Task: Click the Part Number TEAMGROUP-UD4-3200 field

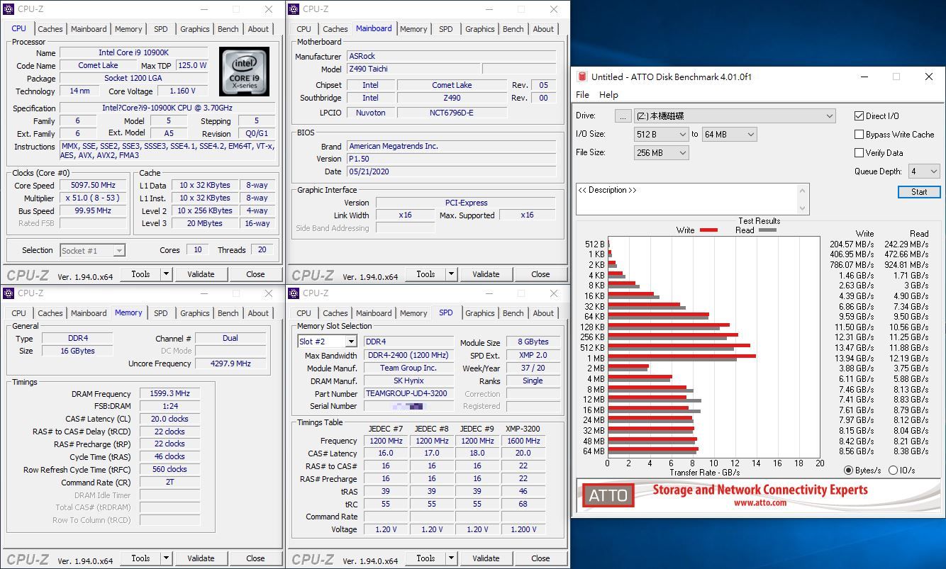Action: click(x=408, y=394)
